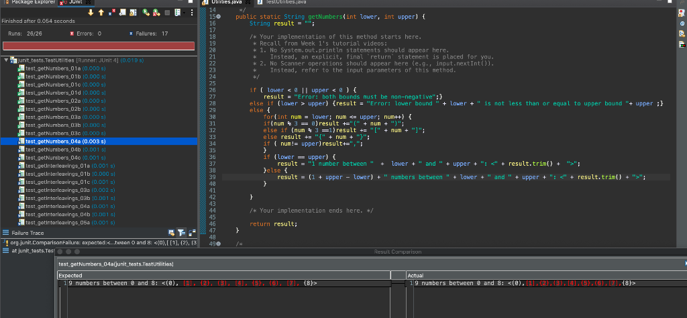Switch to the TestUtilities.java editor tab
The image size is (687, 318).
click(282, 2)
